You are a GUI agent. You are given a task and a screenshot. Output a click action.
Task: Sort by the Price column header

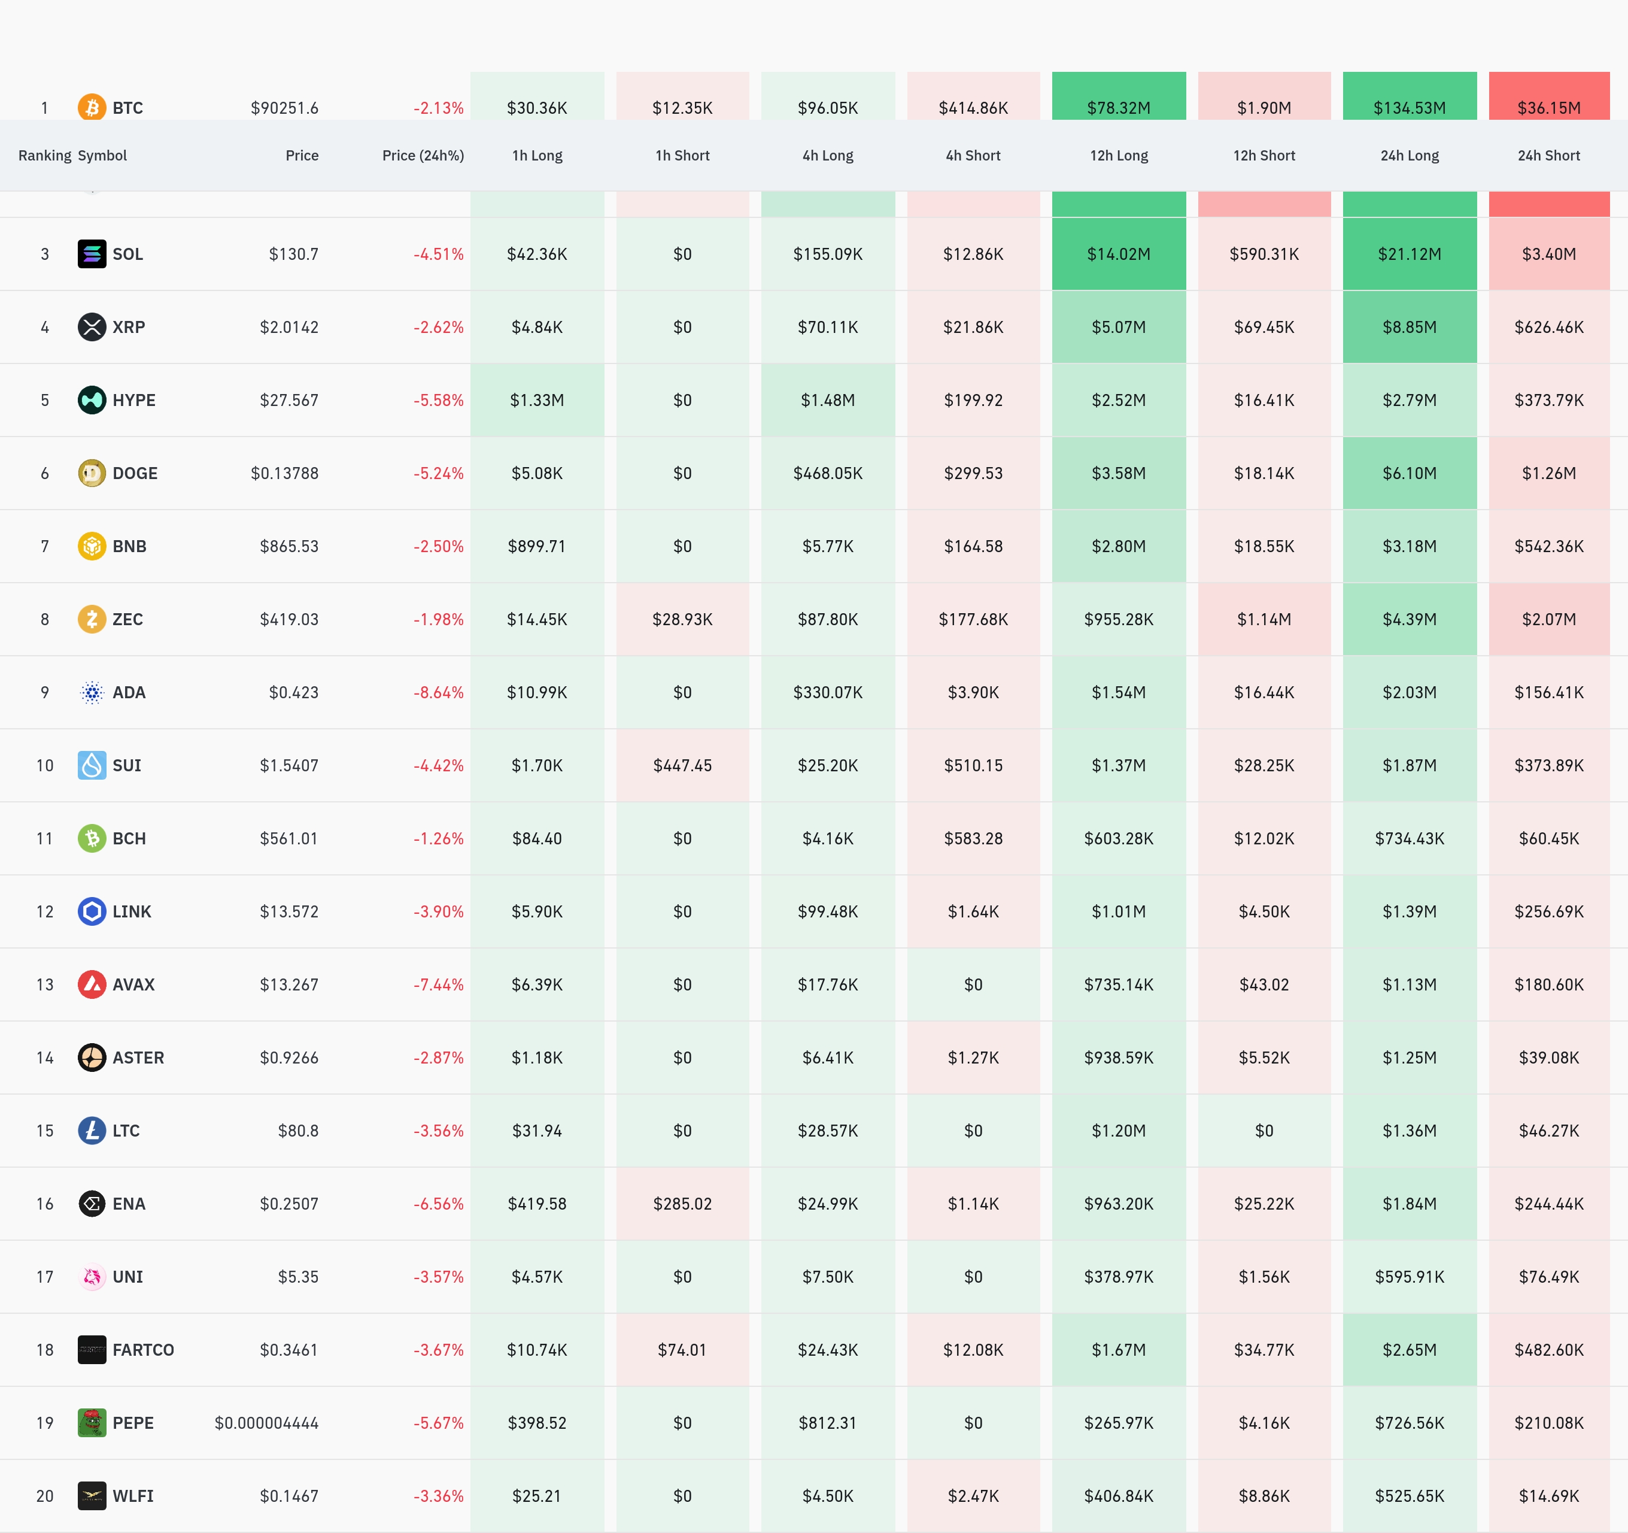tap(302, 156)
